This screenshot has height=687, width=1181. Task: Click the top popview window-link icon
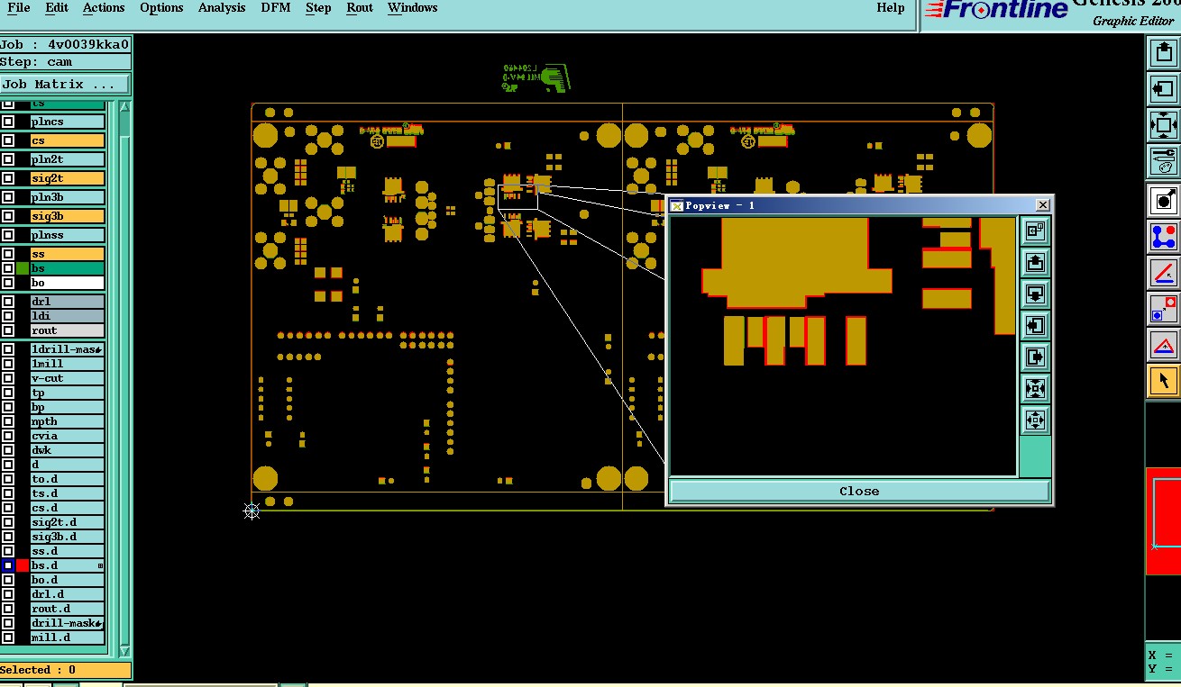pyautogui.click(x=1035, y=231)
